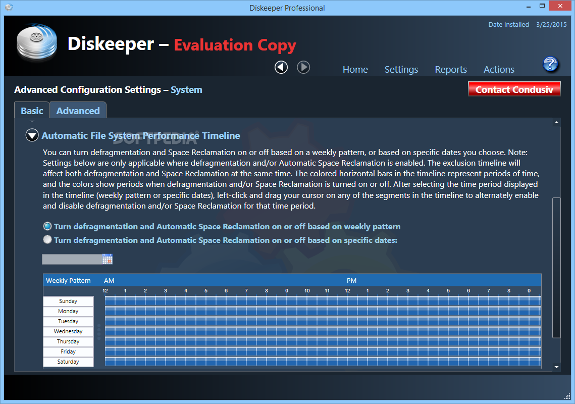Switch to the Basic tab

tap(32, 111)
